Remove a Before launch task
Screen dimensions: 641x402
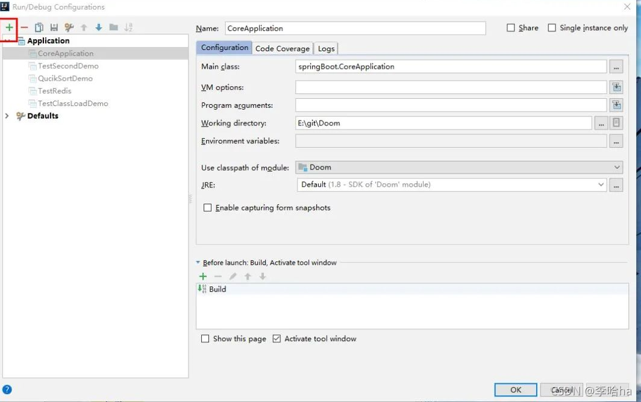218,277
